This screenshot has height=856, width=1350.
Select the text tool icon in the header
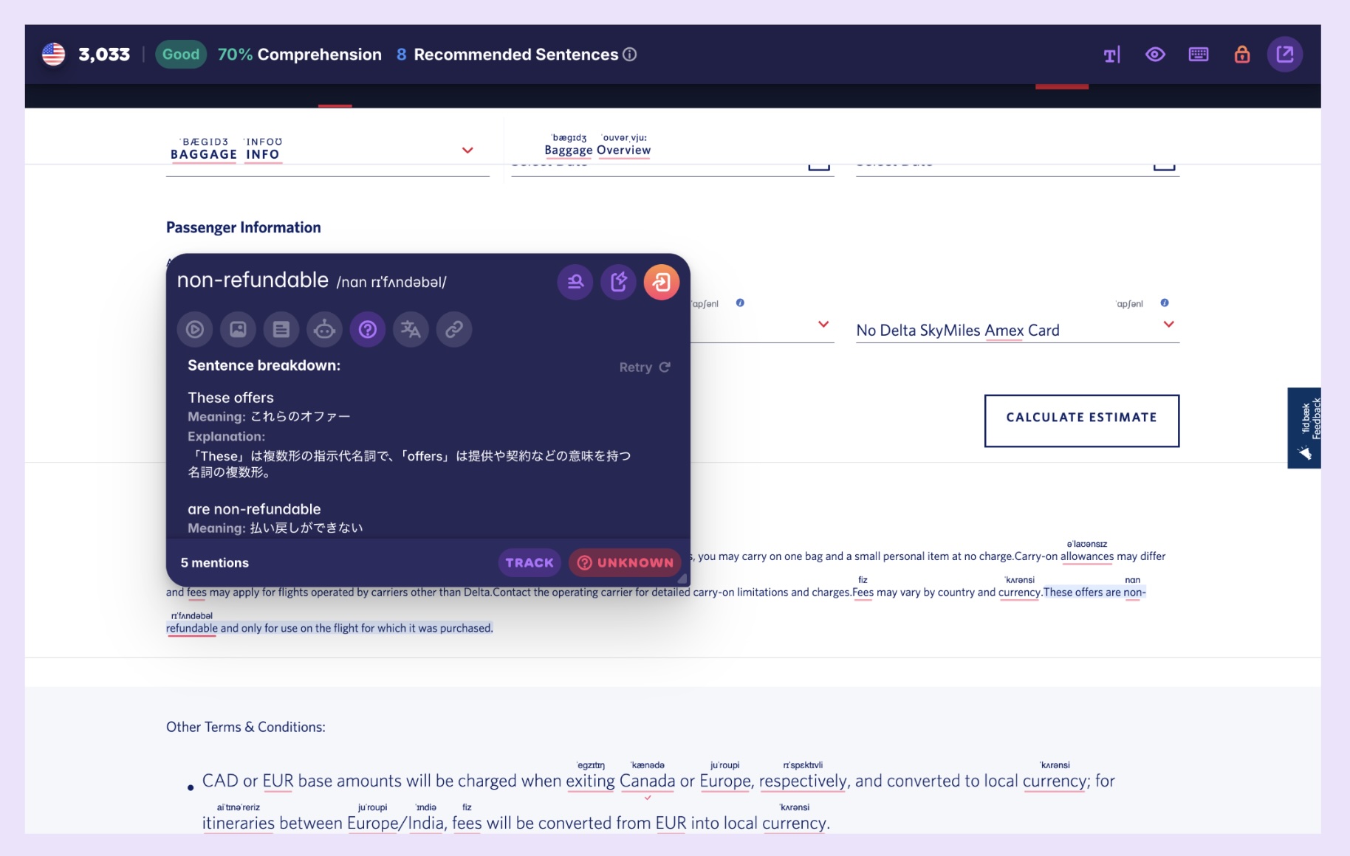(x=1111, y=54)
